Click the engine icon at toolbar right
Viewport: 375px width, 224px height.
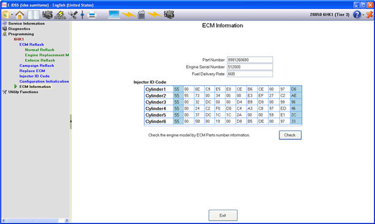169,14
